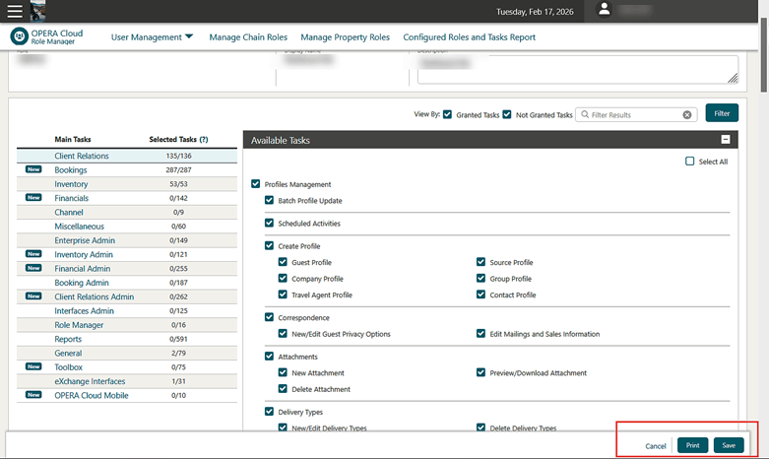Image resolution: width=769 pixels, height=459 pixels.
Task: Click the Selected Tasks help (?) icon
Action: (204, 139)
